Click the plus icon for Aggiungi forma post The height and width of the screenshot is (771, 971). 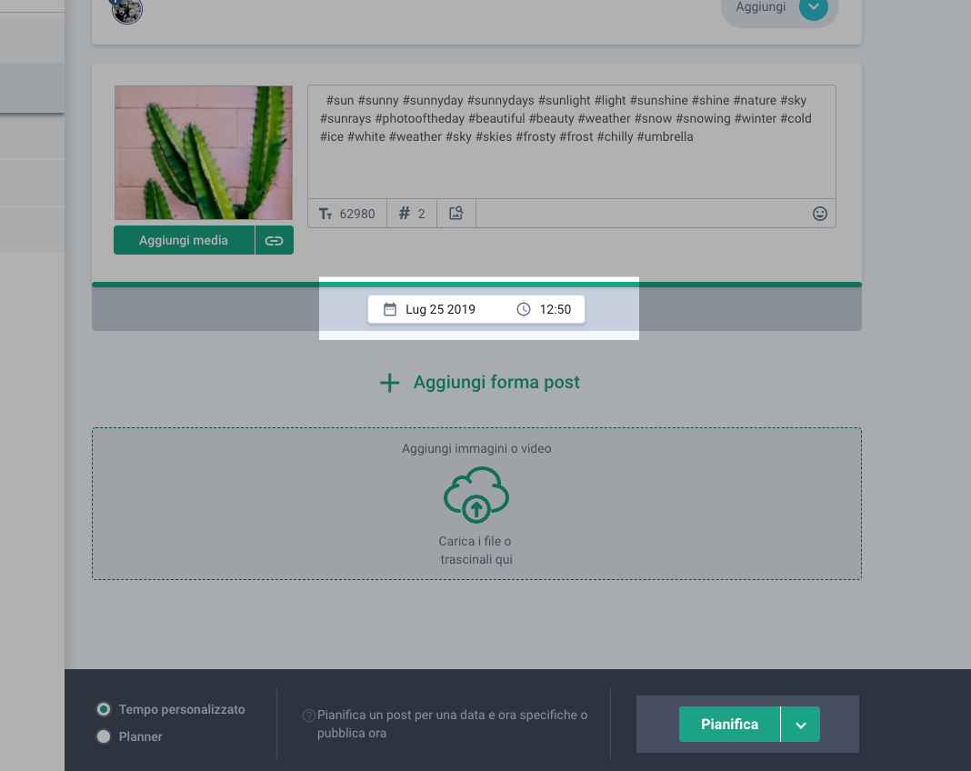[x=389, y=383]
